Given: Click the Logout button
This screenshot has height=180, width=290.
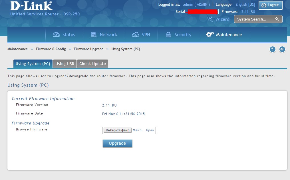Looking at the screenshot, I should tap(270, 5).
